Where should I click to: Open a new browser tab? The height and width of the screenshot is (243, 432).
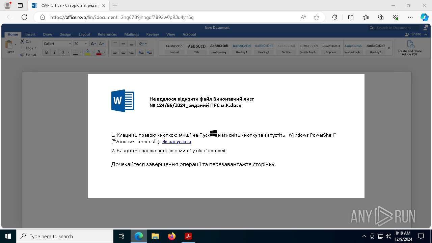[x=115, y=5]
